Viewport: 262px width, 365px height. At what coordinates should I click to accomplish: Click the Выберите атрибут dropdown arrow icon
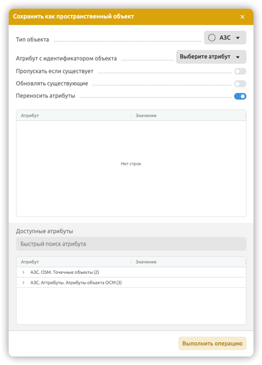pyautogui.click(x=238, y=57)
